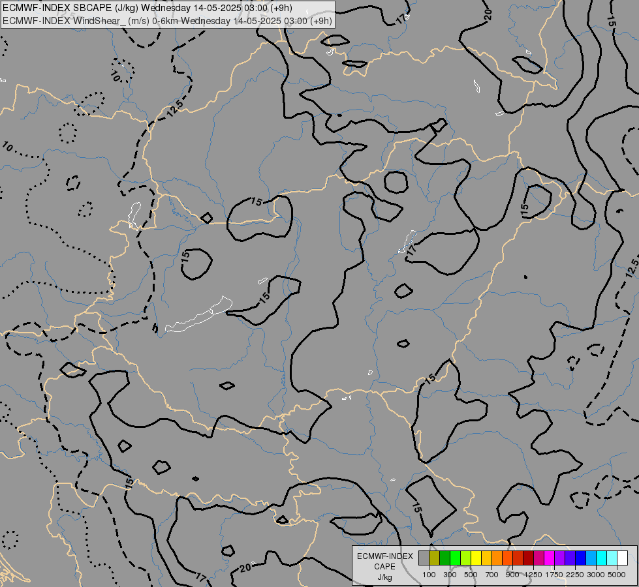
Task: Choose the crimson-pink swatch after 1250
Action: [x=538, y=558]
